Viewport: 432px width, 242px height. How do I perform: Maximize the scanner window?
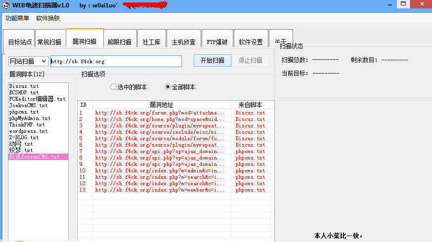pyautogui.click(x=403, y=4)
